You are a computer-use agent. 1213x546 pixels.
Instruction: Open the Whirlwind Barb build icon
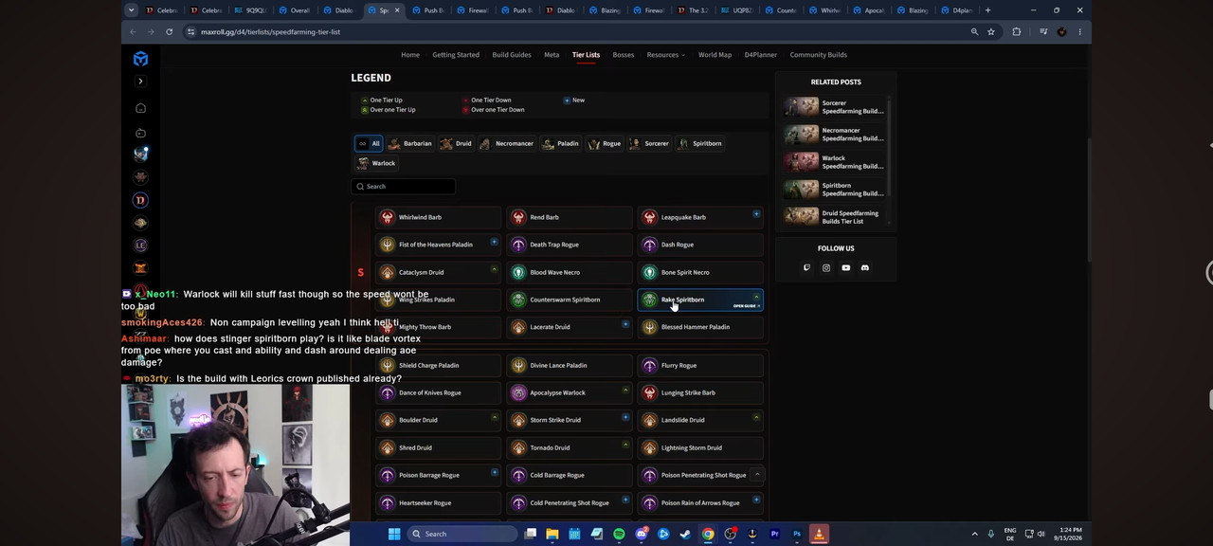[x=387, y=217]
